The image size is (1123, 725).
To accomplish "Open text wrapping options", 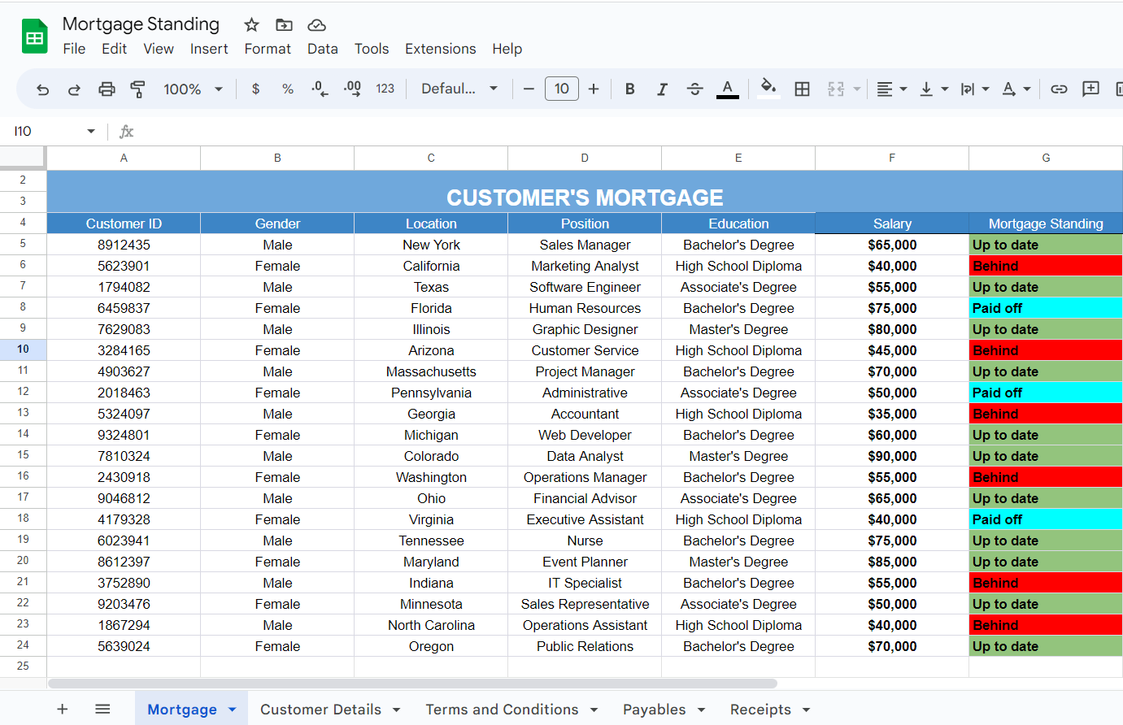I will 975,89.
